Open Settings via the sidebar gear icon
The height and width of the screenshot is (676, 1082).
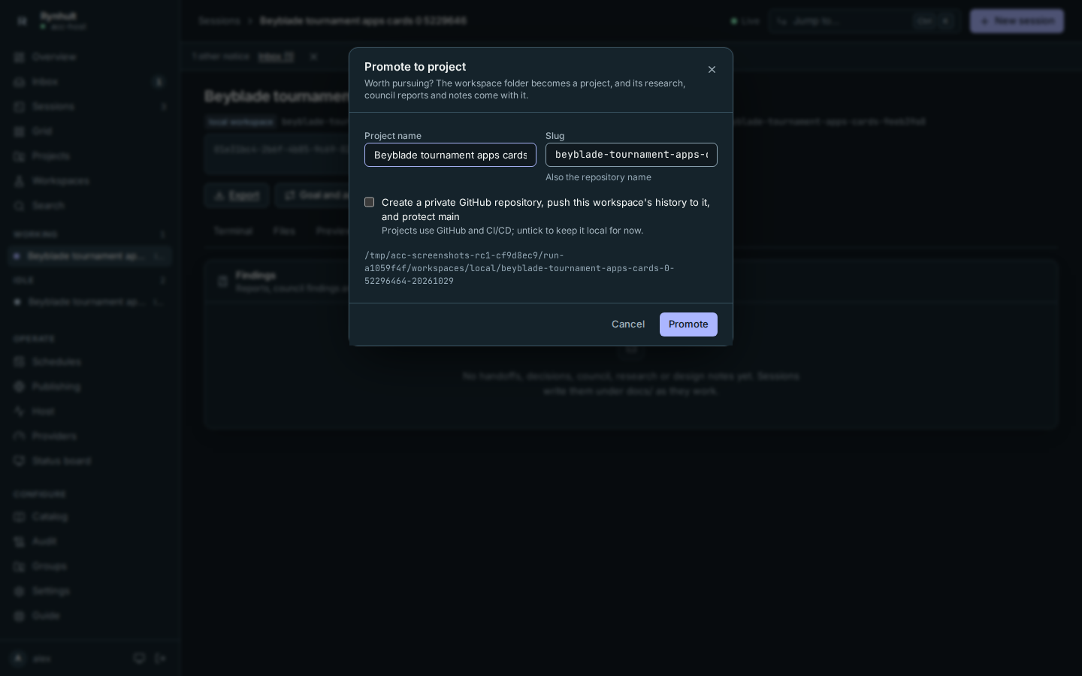point(20,591)
